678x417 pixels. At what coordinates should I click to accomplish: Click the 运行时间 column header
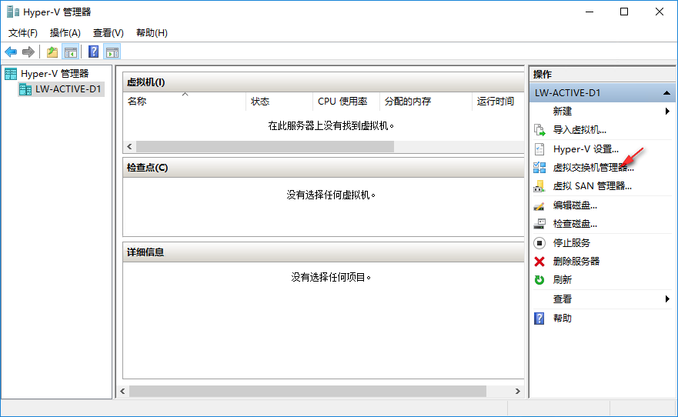498,102
